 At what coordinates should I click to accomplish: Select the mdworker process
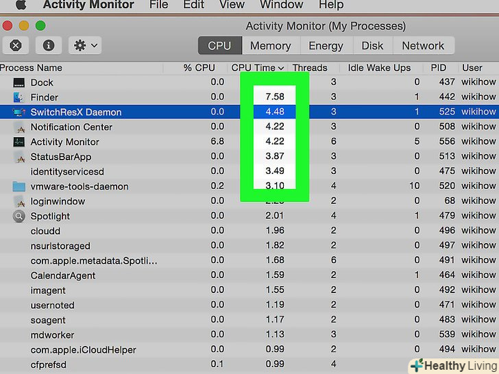pyautogui.click(x=52, y=335)
